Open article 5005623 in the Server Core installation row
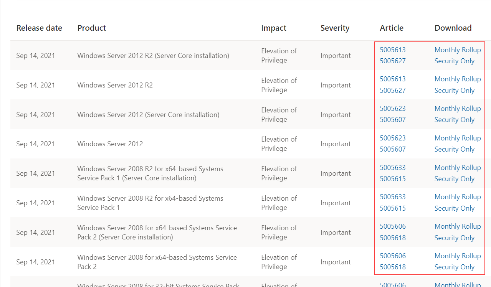491x287 pixels. [x=393, y=109]
